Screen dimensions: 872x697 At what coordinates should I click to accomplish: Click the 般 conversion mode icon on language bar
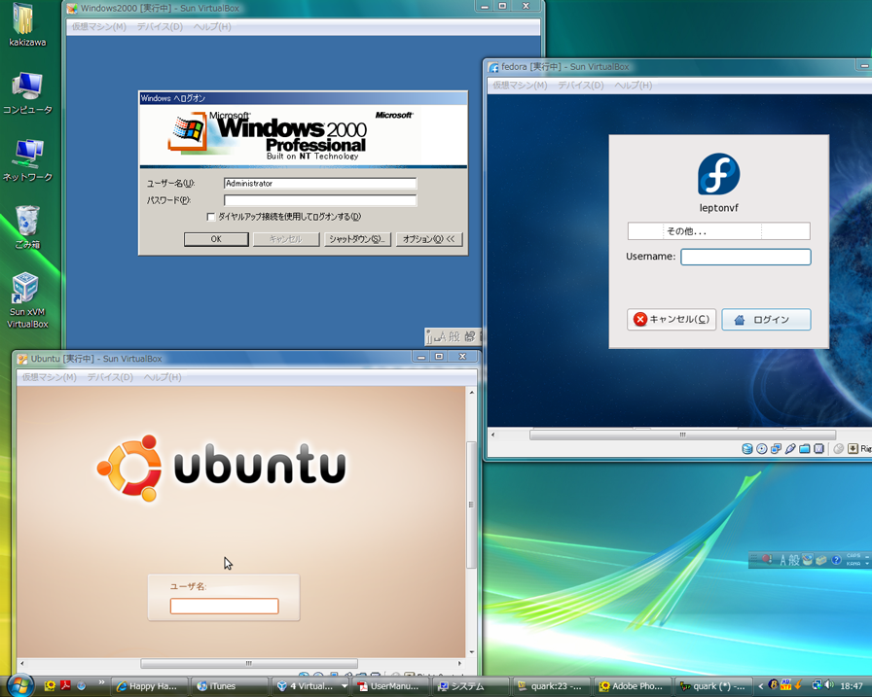pos(793,560)
